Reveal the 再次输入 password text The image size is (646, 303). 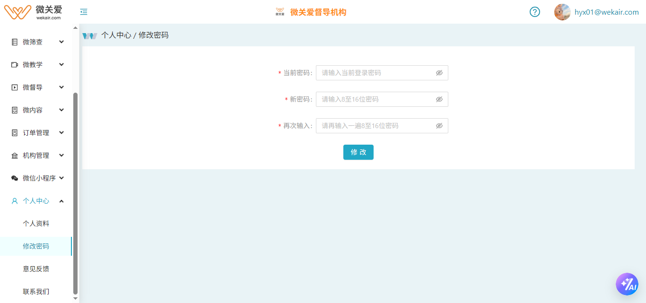tap(439, 126)
